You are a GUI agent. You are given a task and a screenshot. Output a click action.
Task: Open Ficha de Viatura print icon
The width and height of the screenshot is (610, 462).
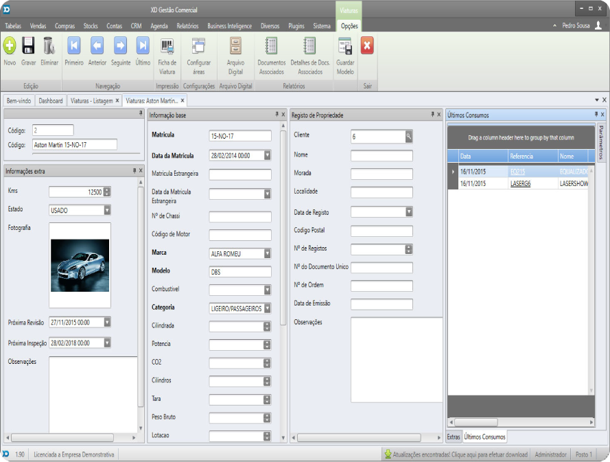167,46
